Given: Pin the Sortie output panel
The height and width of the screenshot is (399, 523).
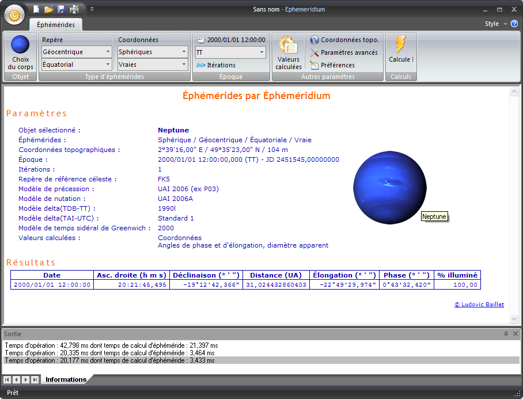Looking at the screenshot, I should [x=506, y=334].
